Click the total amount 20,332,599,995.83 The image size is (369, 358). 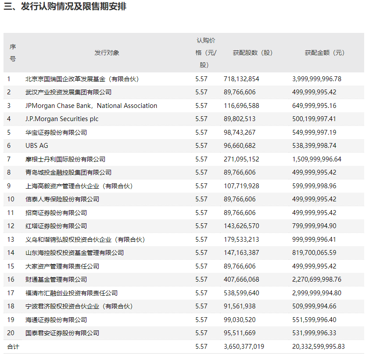point(319,347)
